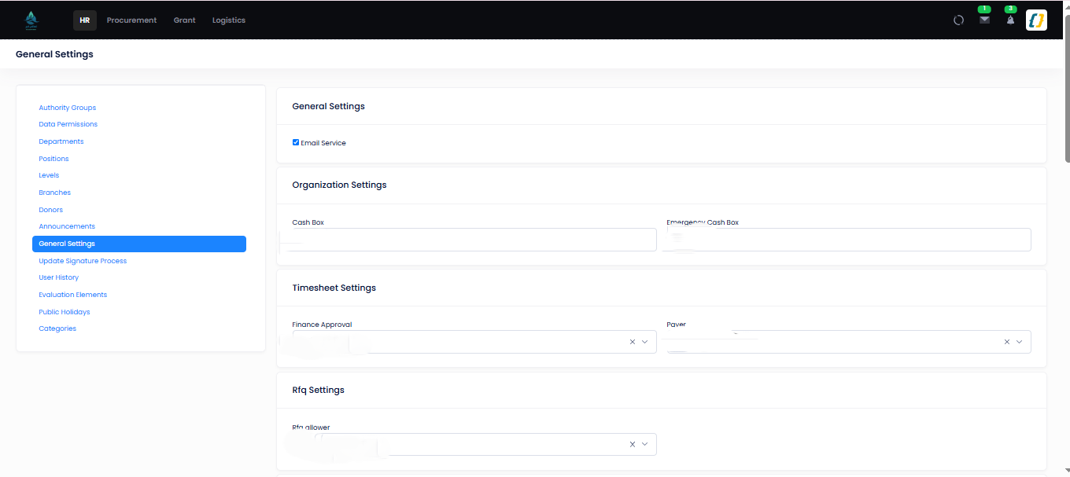Open Positions settings page
The height and width of the screenshot is (477, 1070).
pyautogui.click(x=53, y=159)
